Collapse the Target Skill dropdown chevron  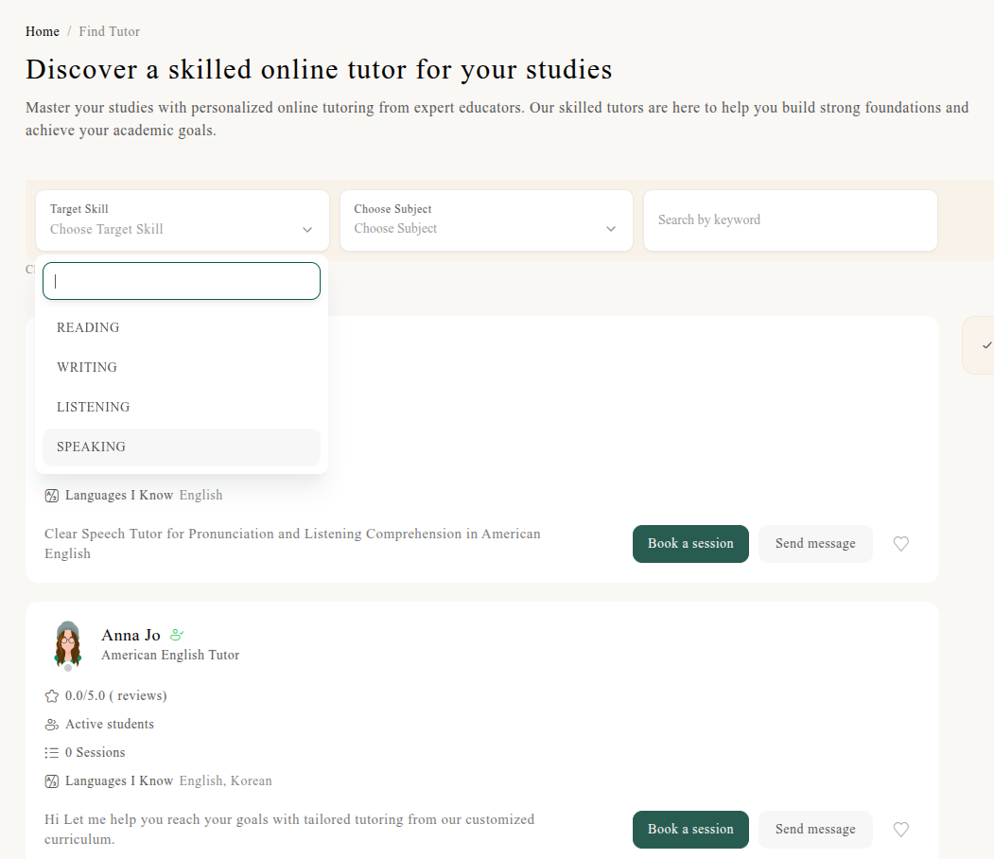(307, 229)
